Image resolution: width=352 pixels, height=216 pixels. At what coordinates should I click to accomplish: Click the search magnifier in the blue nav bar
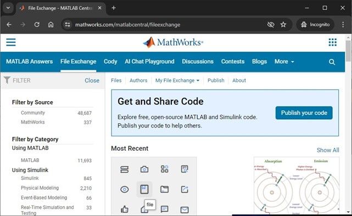(x=332, y=62)
